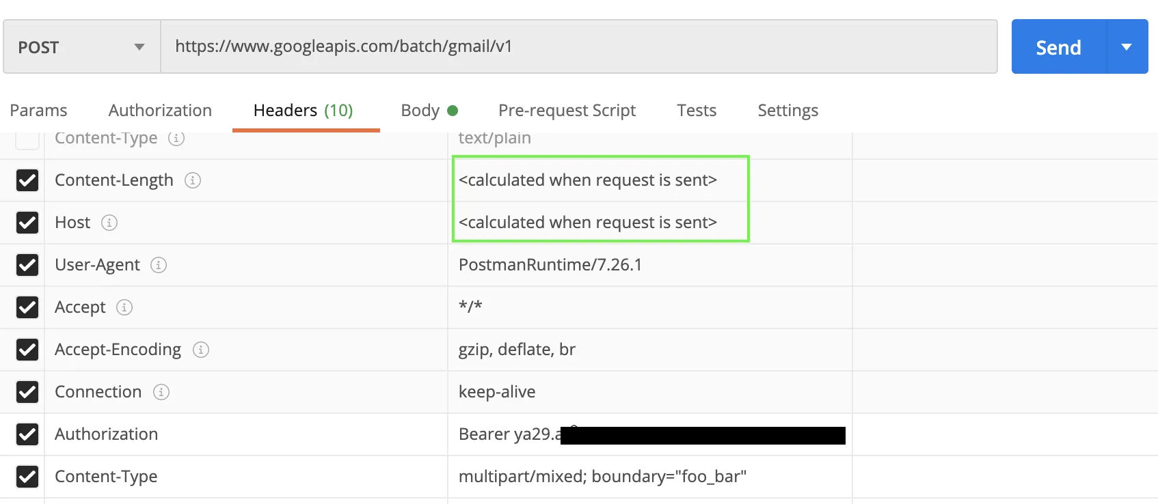Expand the Send button dropdown arrow

(x=1127, y=47)
